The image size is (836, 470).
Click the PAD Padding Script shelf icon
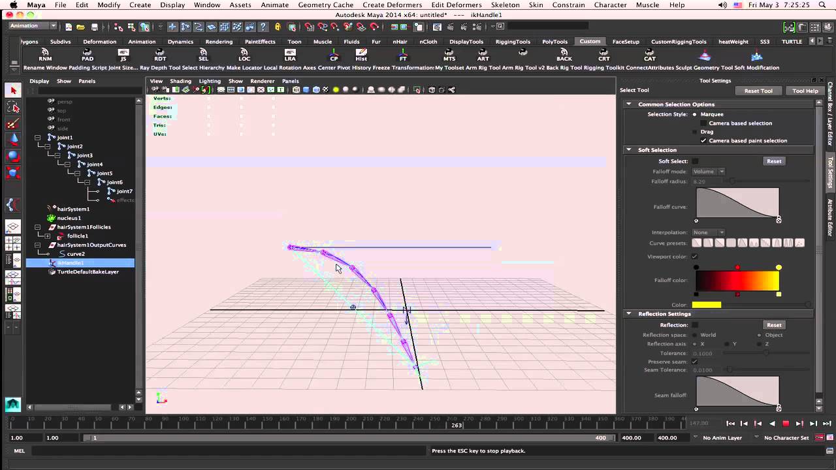(x=88, y=55)
